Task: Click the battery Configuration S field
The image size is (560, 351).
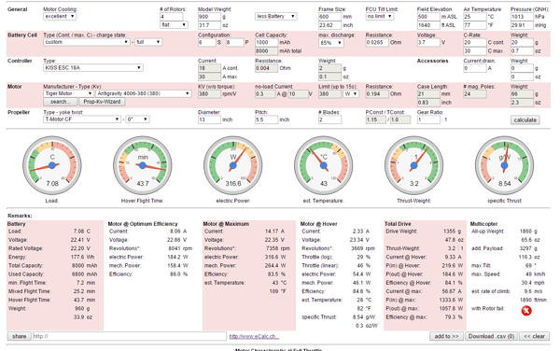Action: click(x=207, y=43)
